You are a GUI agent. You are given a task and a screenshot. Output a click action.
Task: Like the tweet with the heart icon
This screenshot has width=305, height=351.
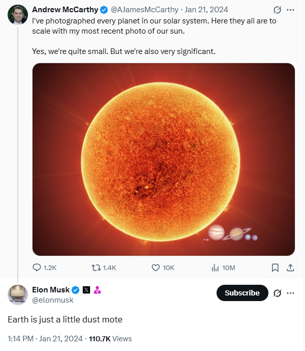[156, 267]
